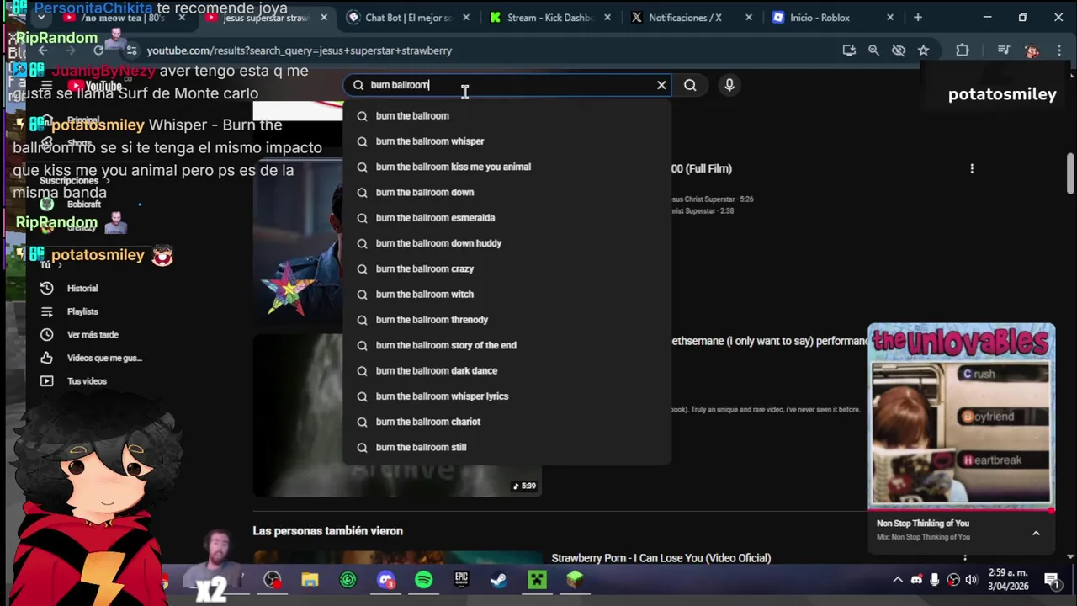
Task: Show hidden system tray icons
Action: coord(898,580)
